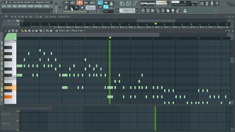This screenshot has width=235, height=132.
Task: Toggle Playlist snap magnet icon
Action: pos(6,17)
